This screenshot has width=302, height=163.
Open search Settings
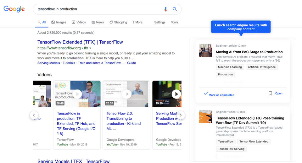[x=160, y=22]
